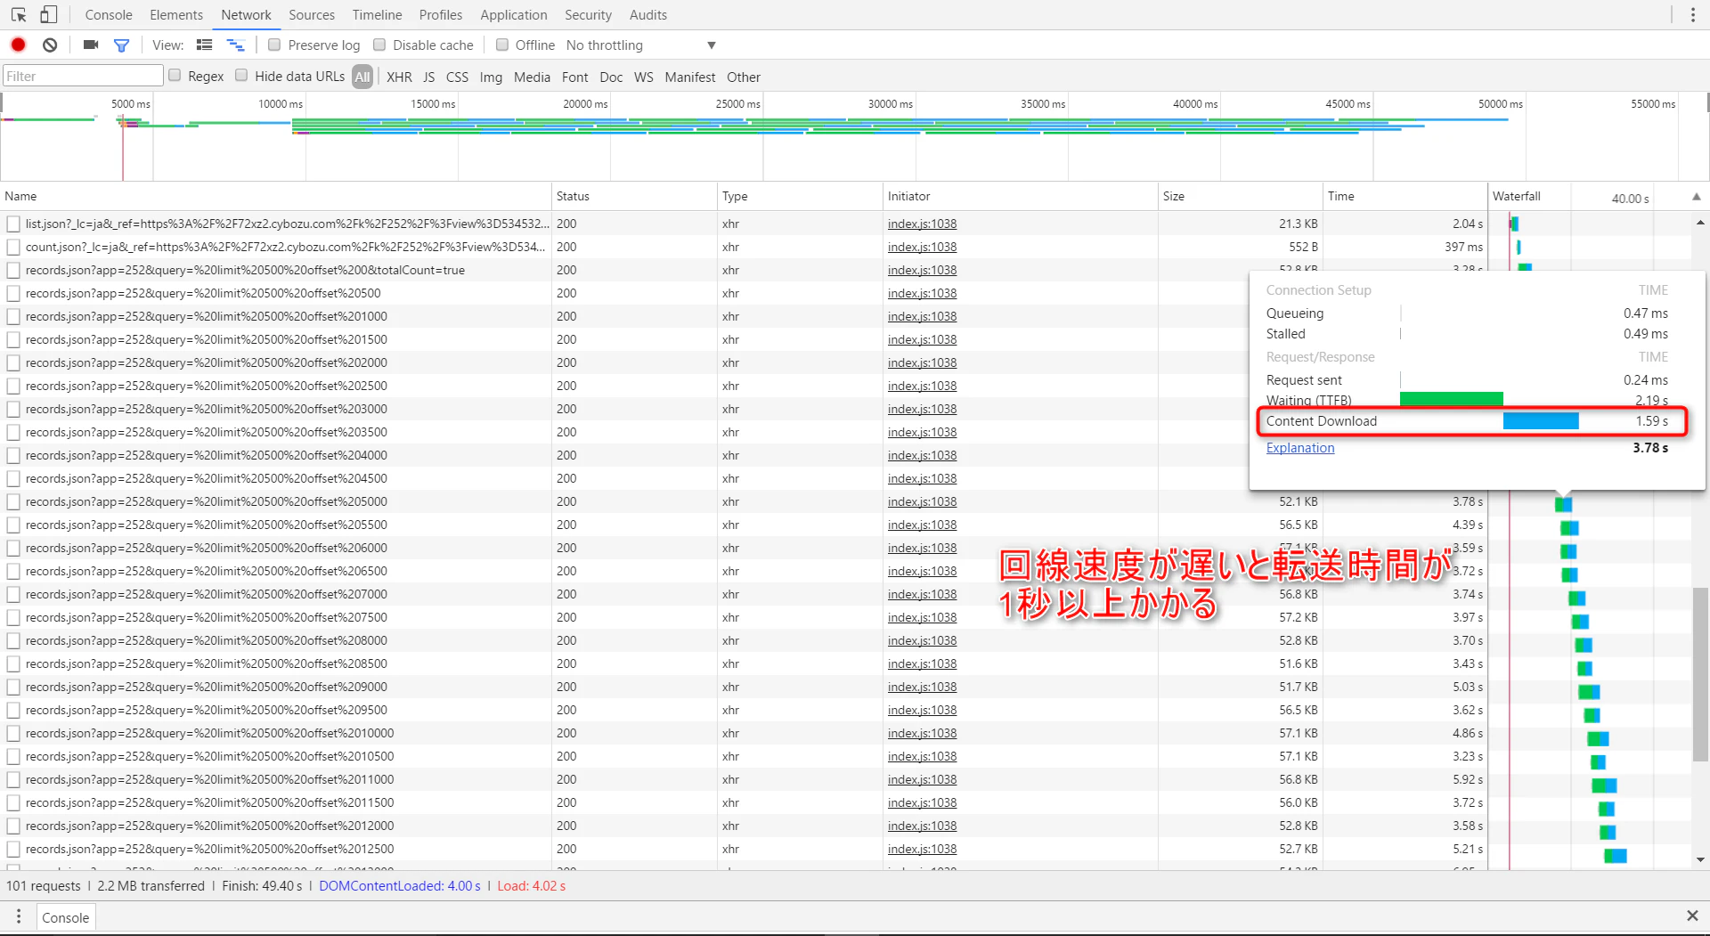Open the Elements tab

pyautogui.click(x=176, y=15)
